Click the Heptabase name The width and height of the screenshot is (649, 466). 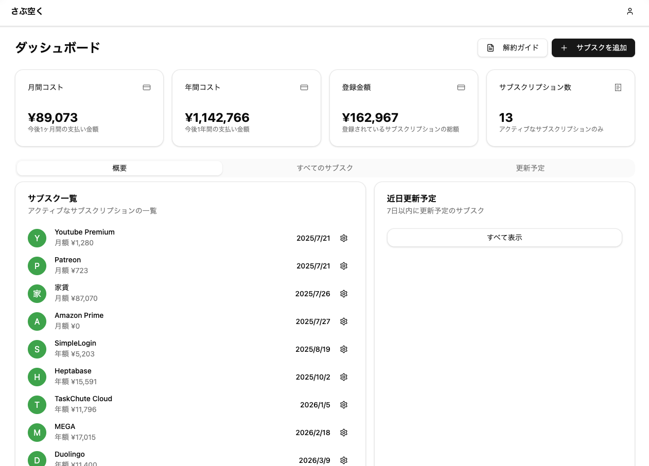[73, 371]
